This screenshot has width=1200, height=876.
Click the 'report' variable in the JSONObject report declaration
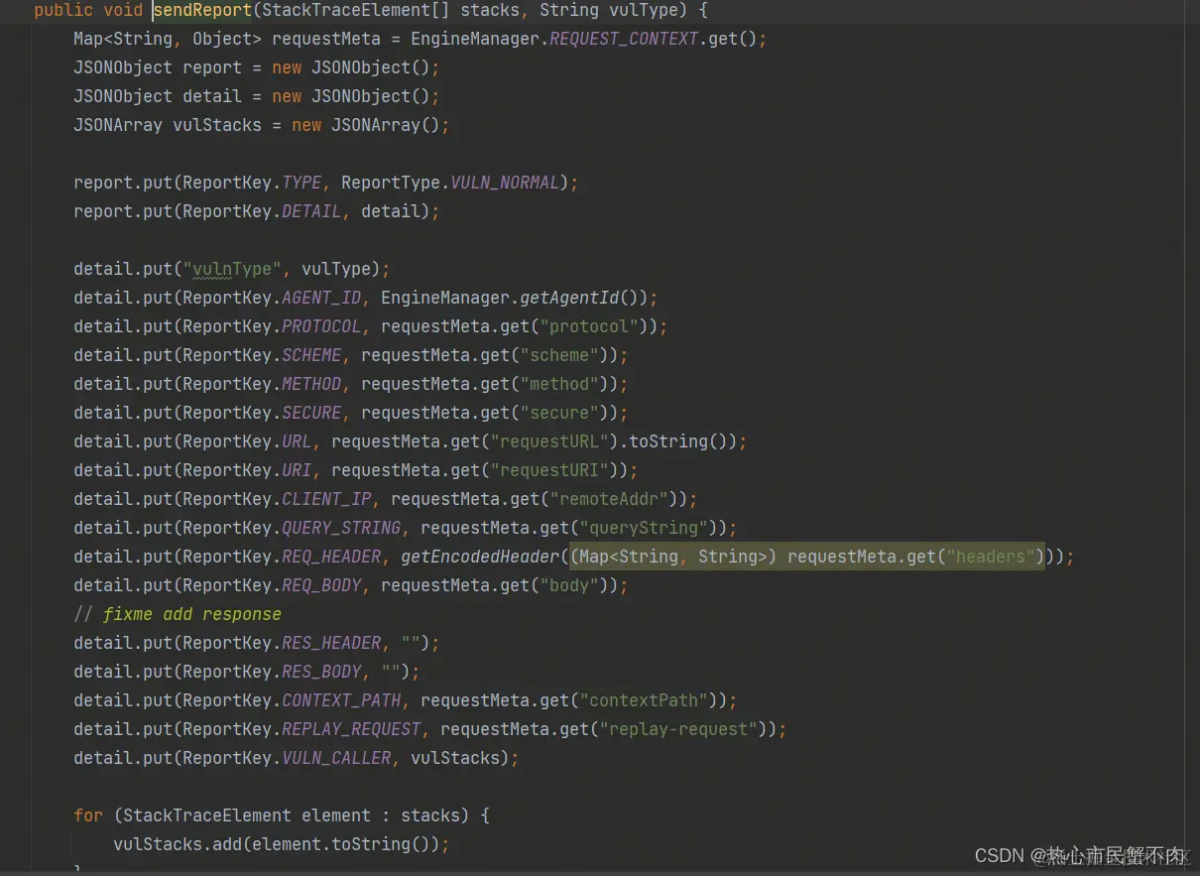pos(212,67)
